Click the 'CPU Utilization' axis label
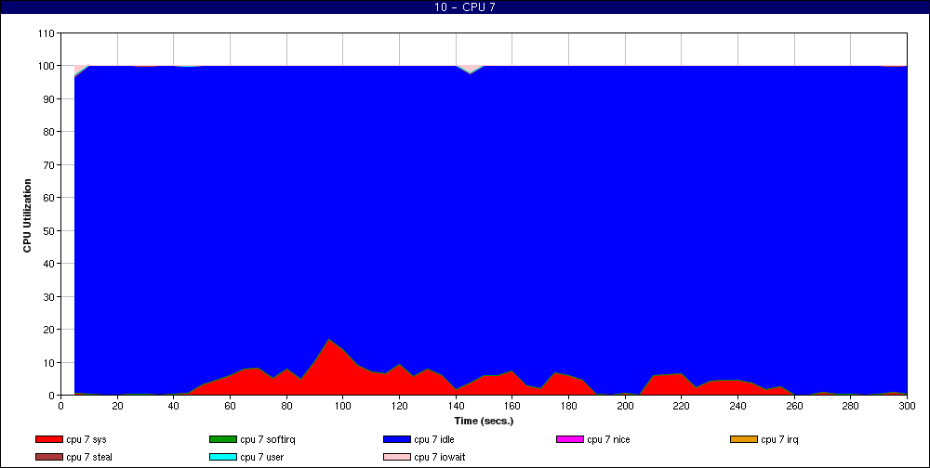The width and height of the screenshot is (930, 468). point(27,215)
